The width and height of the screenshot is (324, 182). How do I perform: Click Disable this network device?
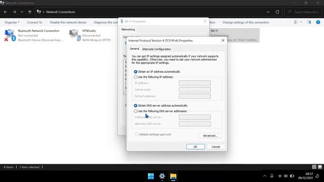click(x=68, y=22)
